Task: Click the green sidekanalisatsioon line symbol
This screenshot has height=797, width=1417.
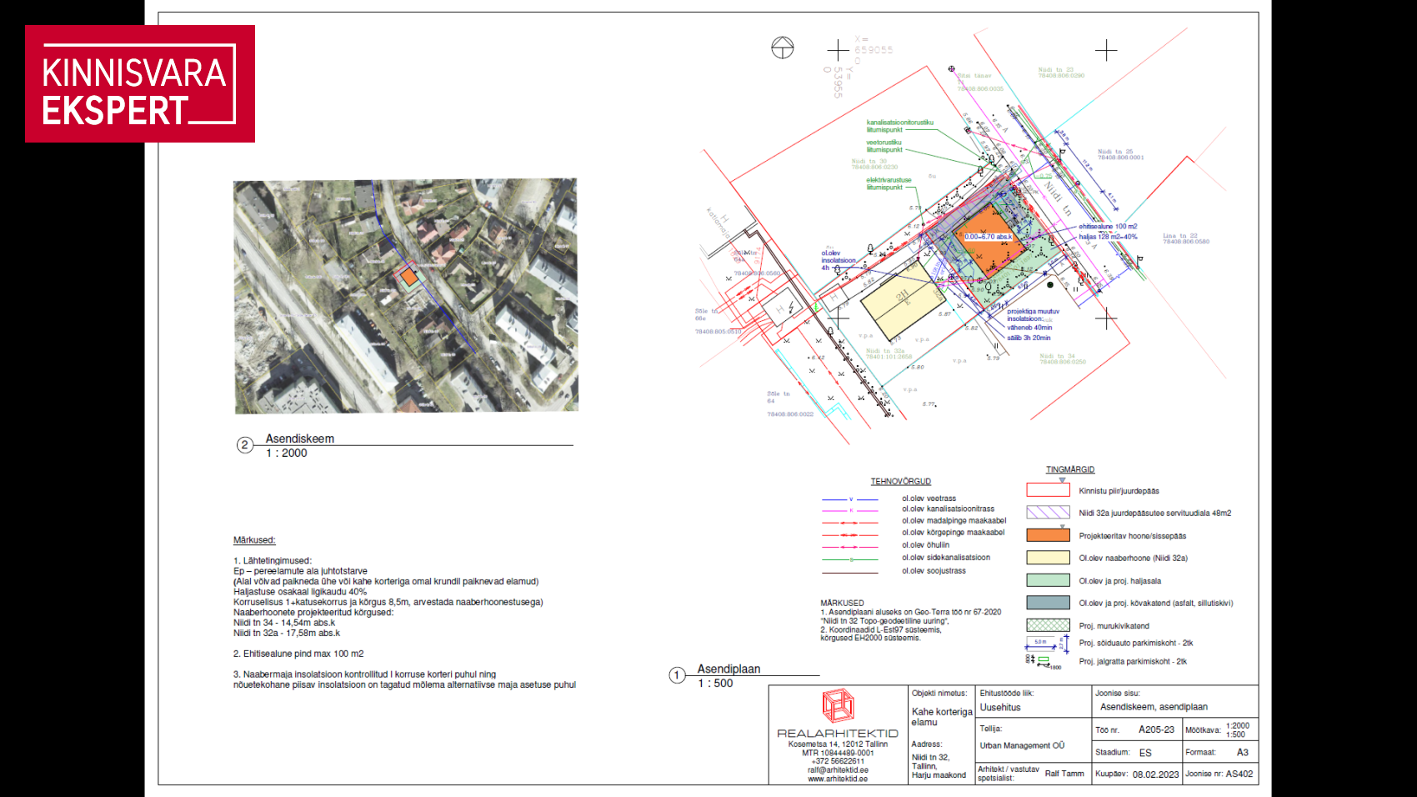Action: pyautogui.click(x=849, y=559)
